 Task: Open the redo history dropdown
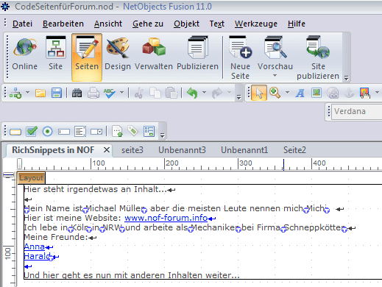[229, 93]
